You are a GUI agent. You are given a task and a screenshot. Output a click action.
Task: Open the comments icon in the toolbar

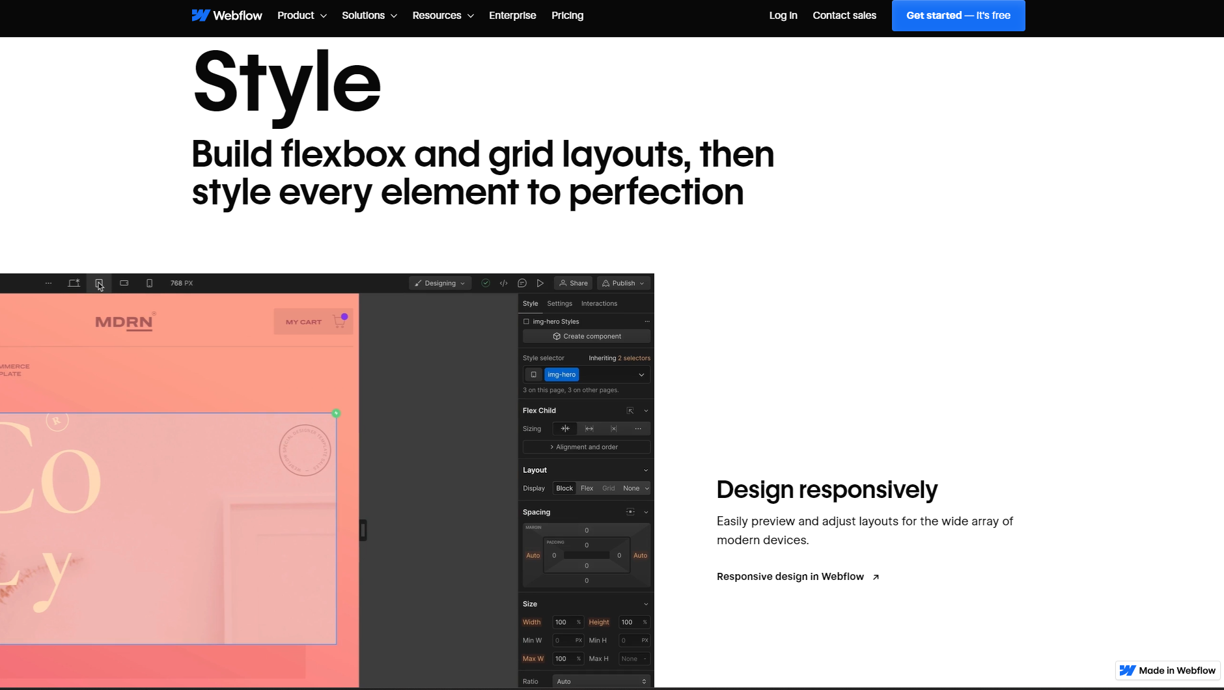click(x=522, y=283)
